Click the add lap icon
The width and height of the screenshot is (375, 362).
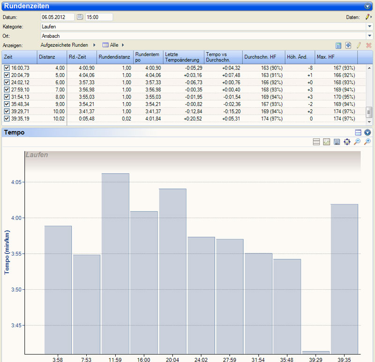coord(348,45)
